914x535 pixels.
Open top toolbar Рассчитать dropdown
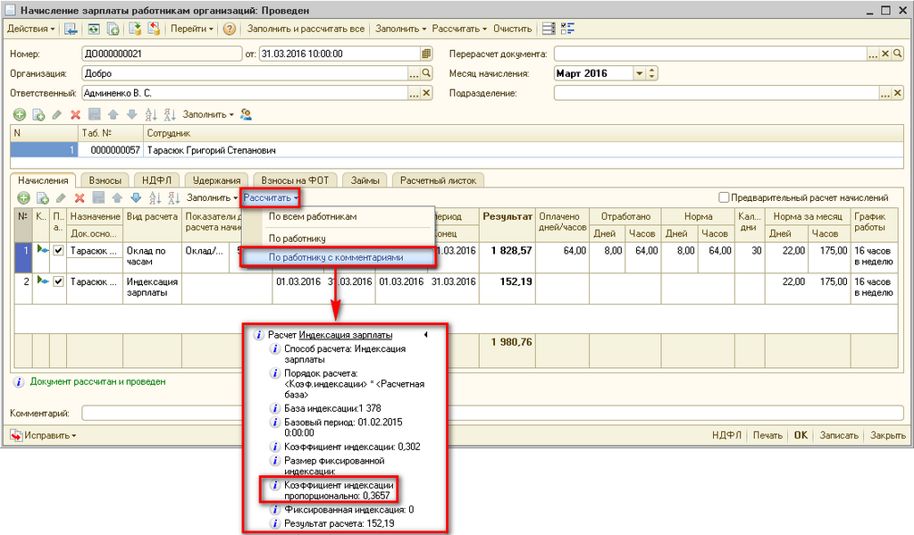tap(458, 29)
